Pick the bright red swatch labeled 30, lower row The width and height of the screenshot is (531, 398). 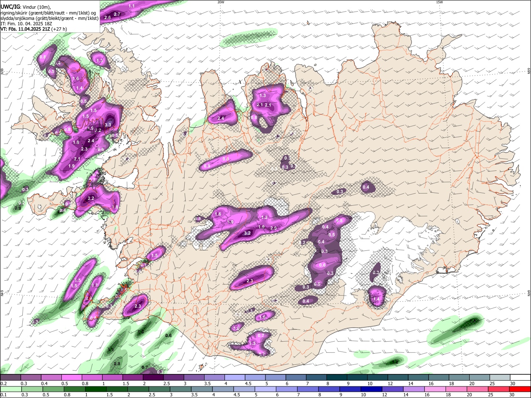(520, 389)
